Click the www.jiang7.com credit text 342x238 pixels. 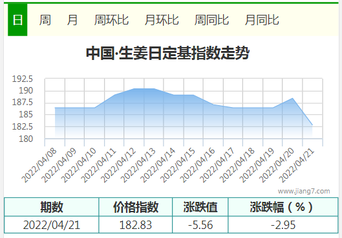click(x=304, y=191)
